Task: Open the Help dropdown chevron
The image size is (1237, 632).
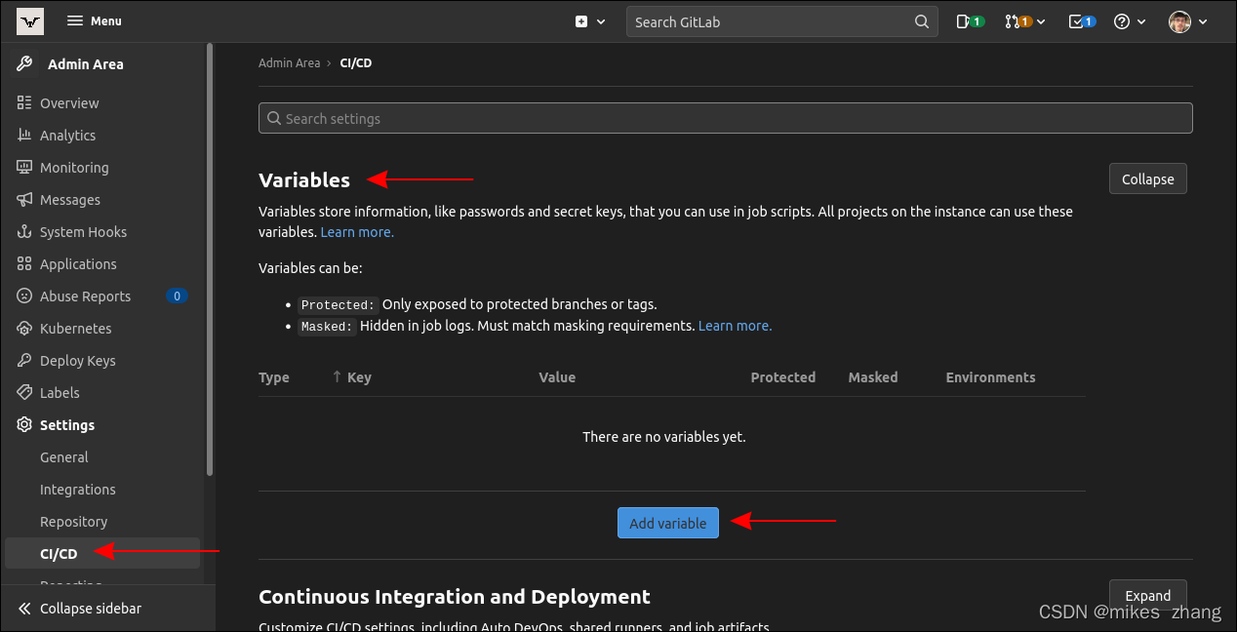Action: (1139, 20)
